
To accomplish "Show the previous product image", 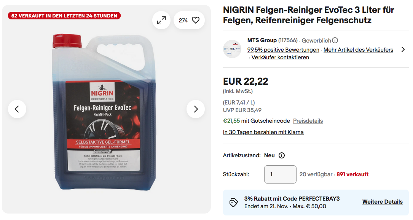I will [17, 109].
